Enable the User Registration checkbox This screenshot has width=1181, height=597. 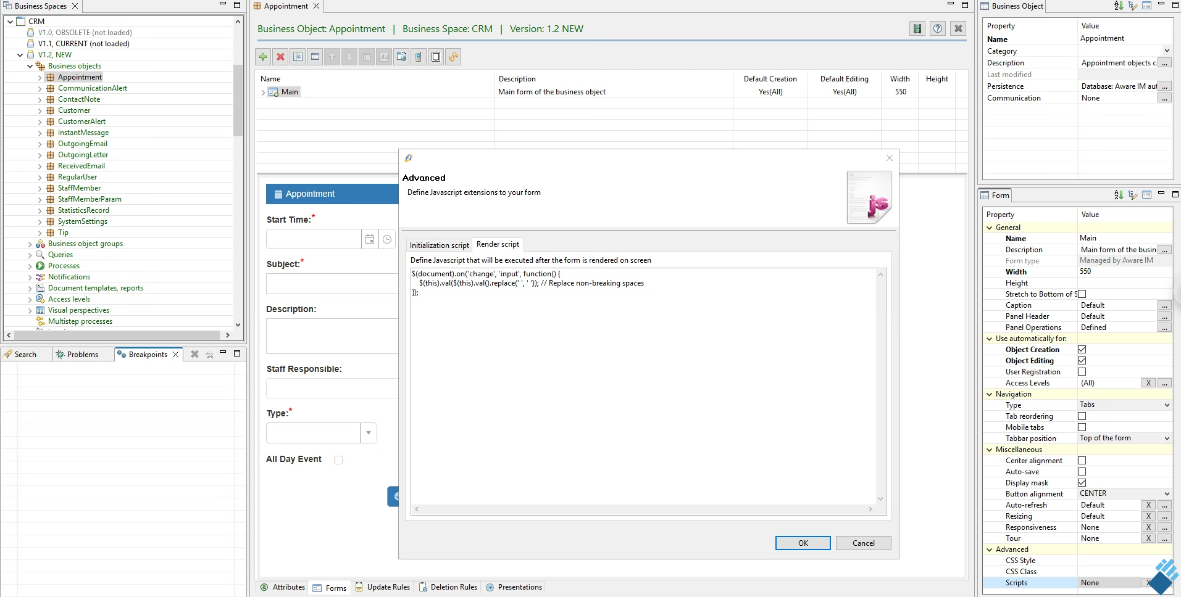coord(1082,372)
